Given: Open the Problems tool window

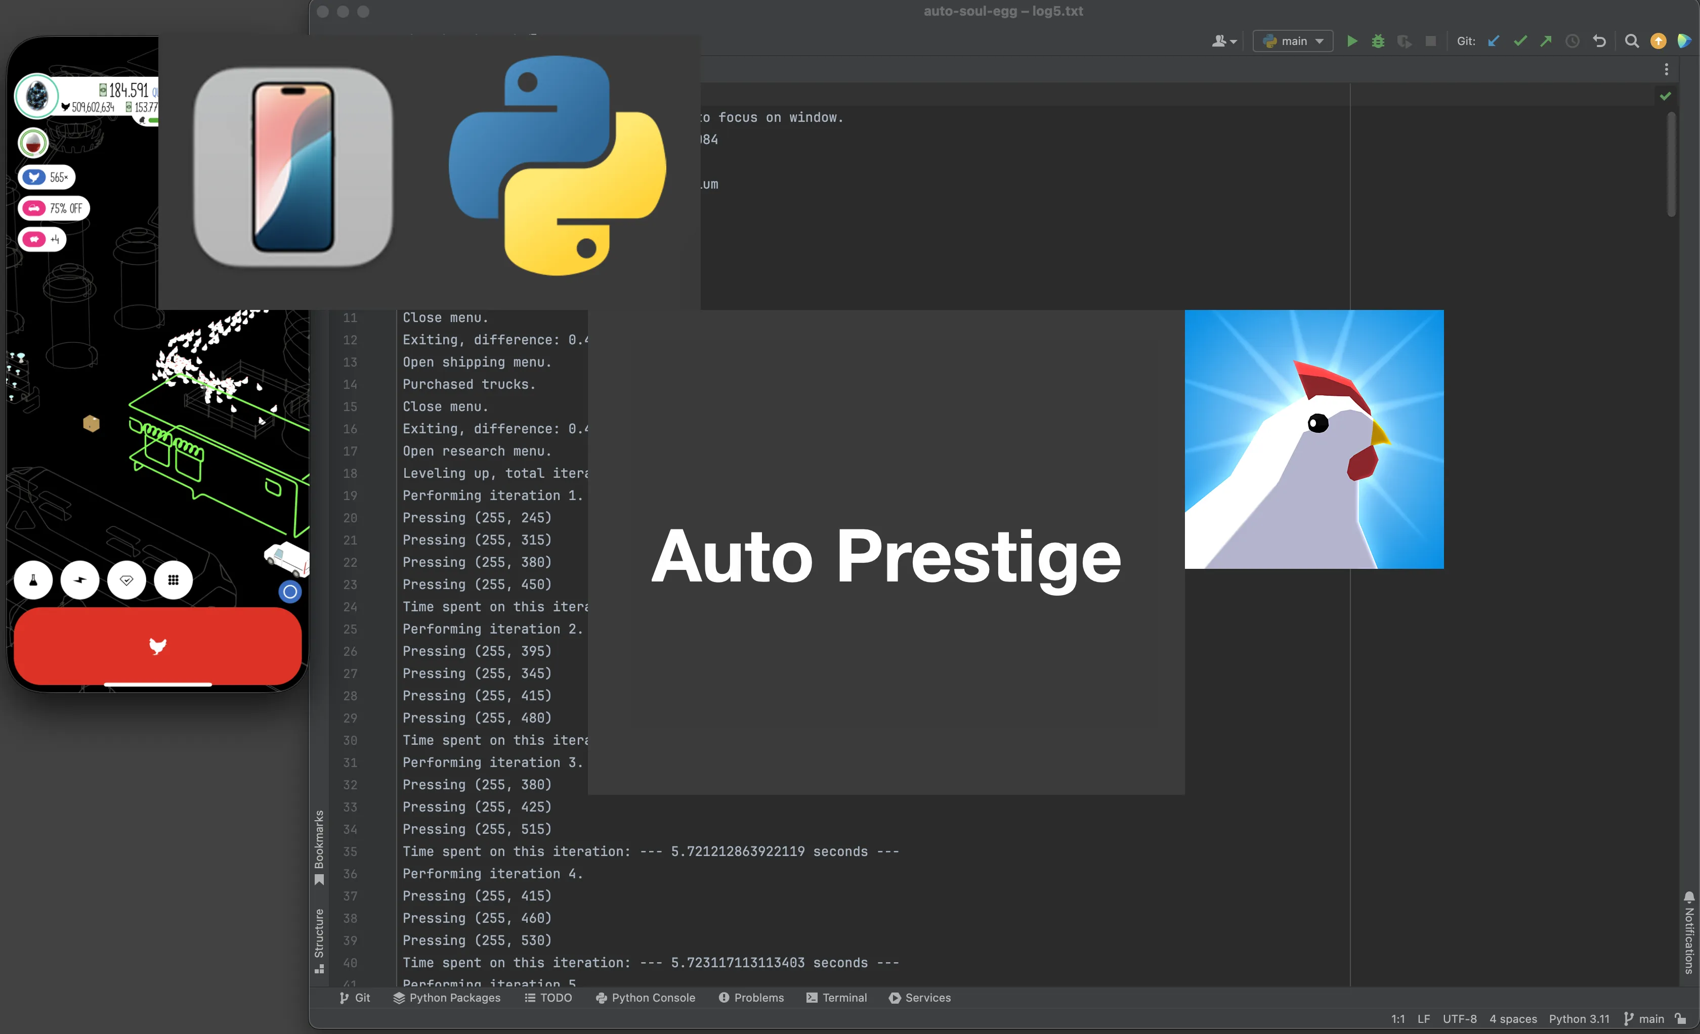Looking at the screenshot, I should pyautogui.click(x=751, y=998).
